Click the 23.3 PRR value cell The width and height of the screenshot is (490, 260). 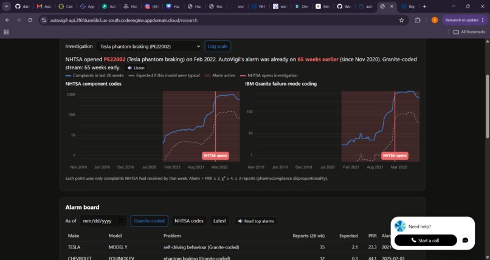372,247
